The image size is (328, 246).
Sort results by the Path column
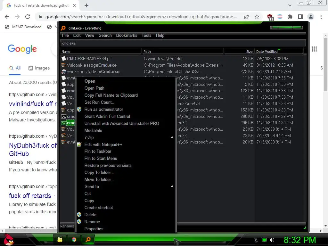click(183, 52)
